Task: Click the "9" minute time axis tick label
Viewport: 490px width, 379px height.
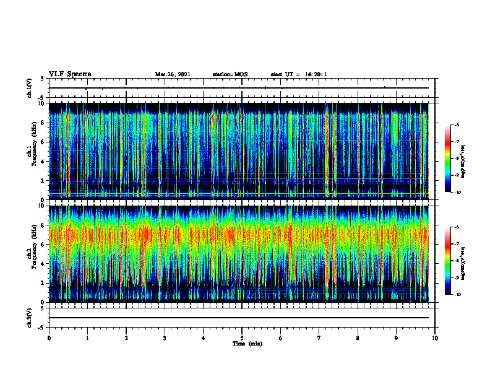Action: pos(396,338)
